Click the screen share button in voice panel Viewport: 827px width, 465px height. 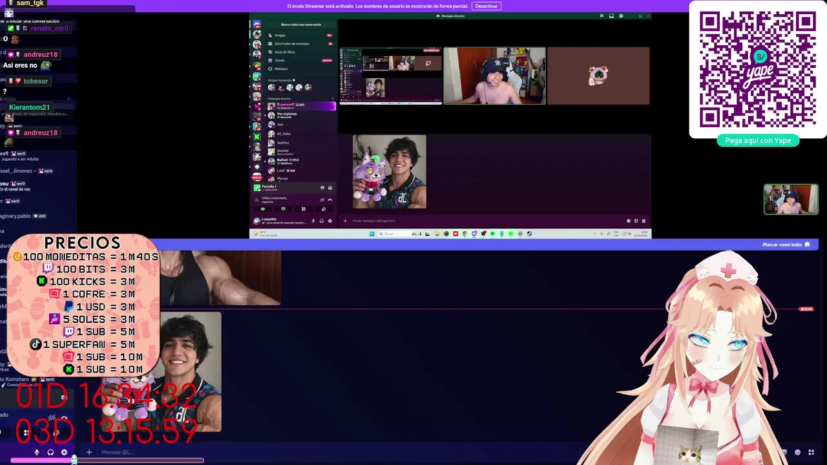283,209
